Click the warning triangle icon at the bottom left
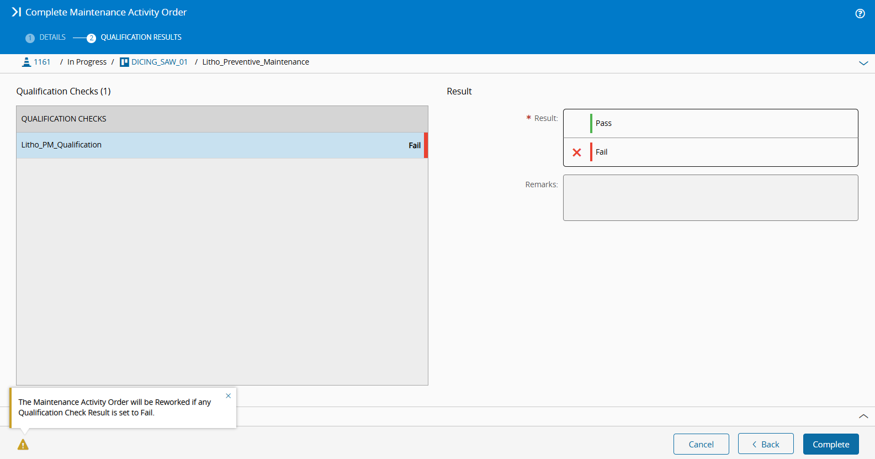 23,445
